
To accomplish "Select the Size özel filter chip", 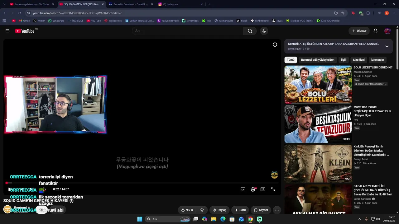I will point(359,60).
